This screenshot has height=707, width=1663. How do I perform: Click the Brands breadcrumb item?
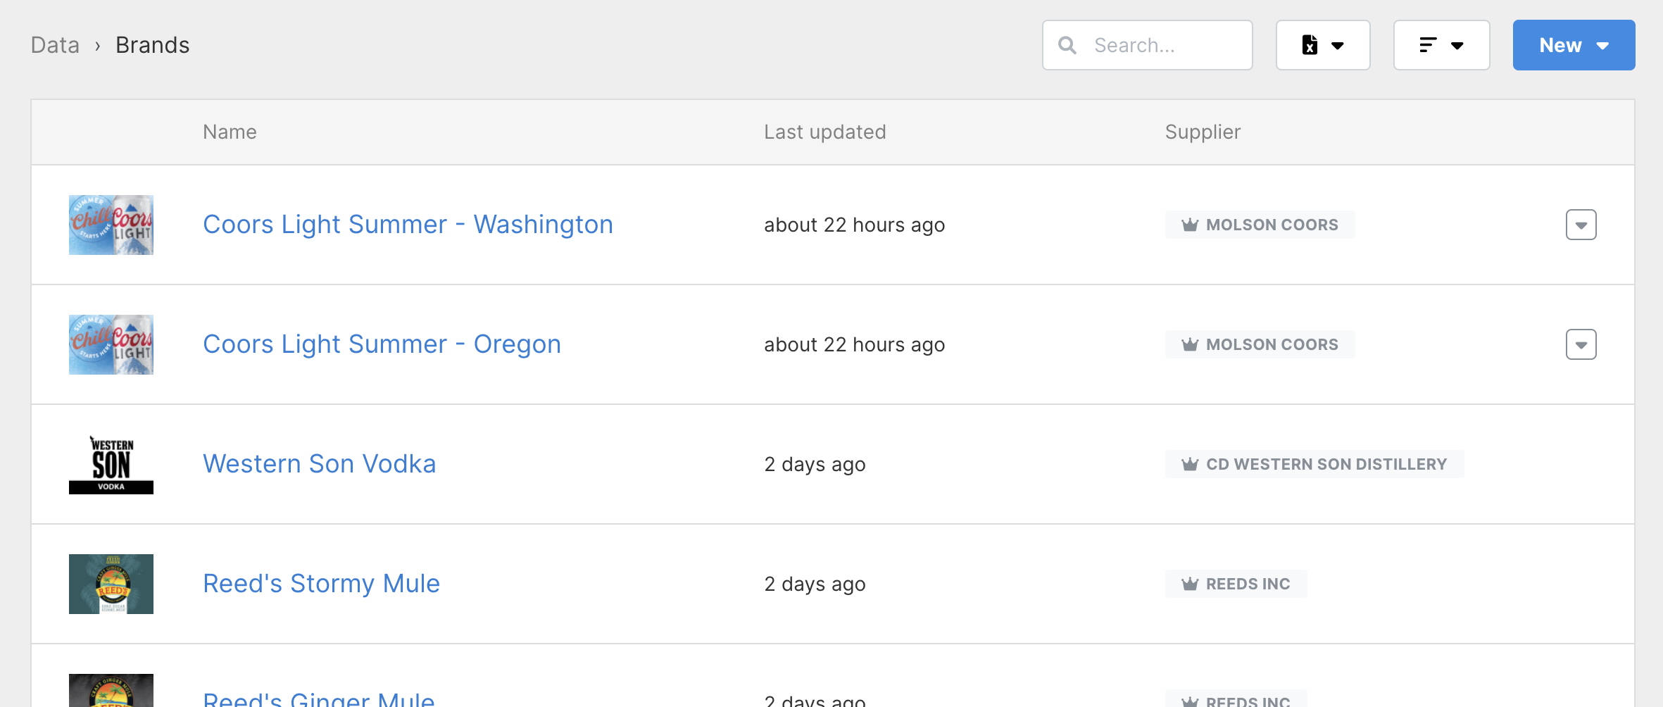pos(153,45)
